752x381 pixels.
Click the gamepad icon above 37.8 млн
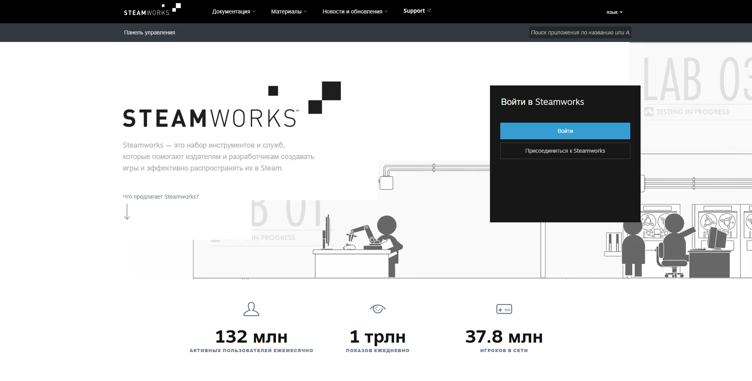tap(504, 309)
